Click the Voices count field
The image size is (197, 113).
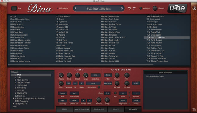click(x=83, y=100)
